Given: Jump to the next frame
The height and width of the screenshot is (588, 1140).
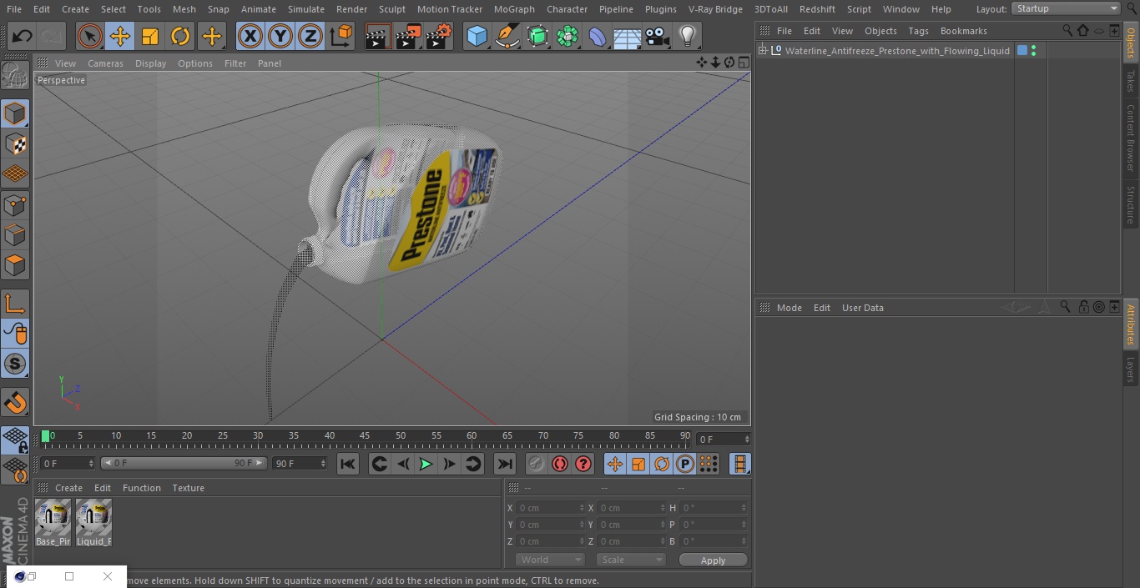Looking at the screenshot, I should [x=449, y=464].
